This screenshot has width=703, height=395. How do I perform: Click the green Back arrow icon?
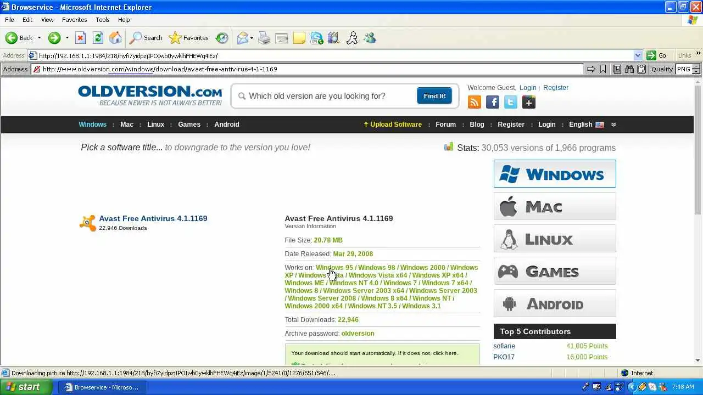pyautogui.click(x=12, y=38)
